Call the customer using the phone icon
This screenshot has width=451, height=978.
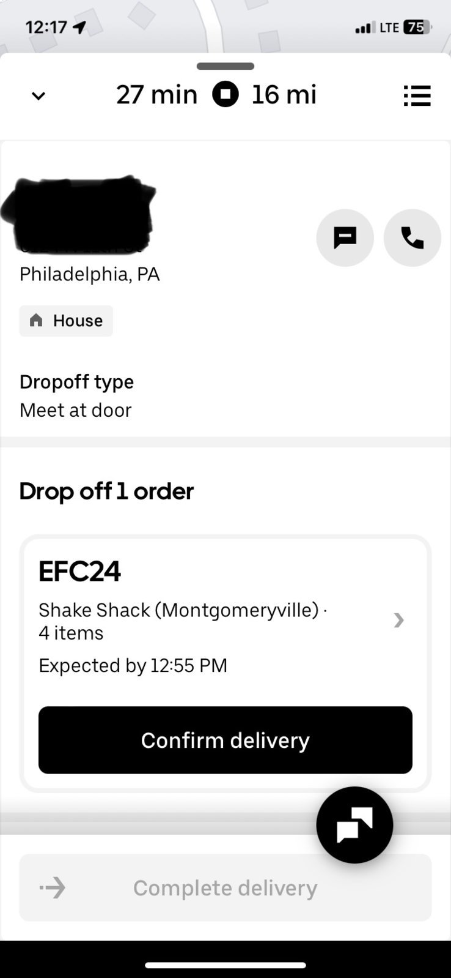click(413, 237)
